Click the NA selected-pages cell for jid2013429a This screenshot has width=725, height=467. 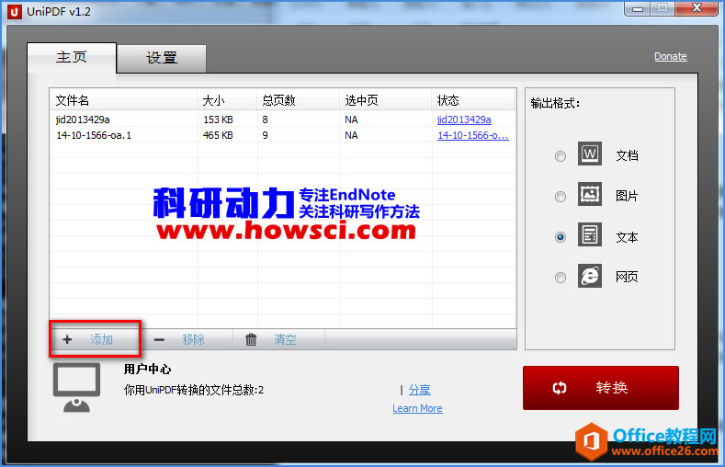point(351,120)
